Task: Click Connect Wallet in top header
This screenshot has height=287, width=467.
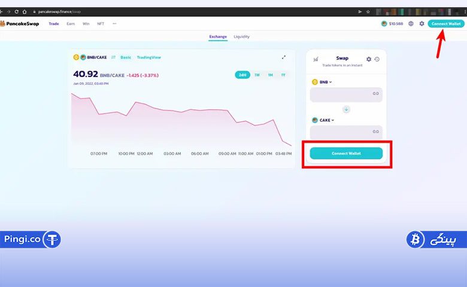Action: pos(446,23)
